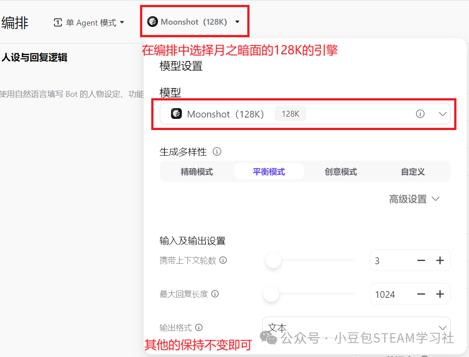
Task: Select 自定义 diversity mode
Action: click(x=413, y=172)
